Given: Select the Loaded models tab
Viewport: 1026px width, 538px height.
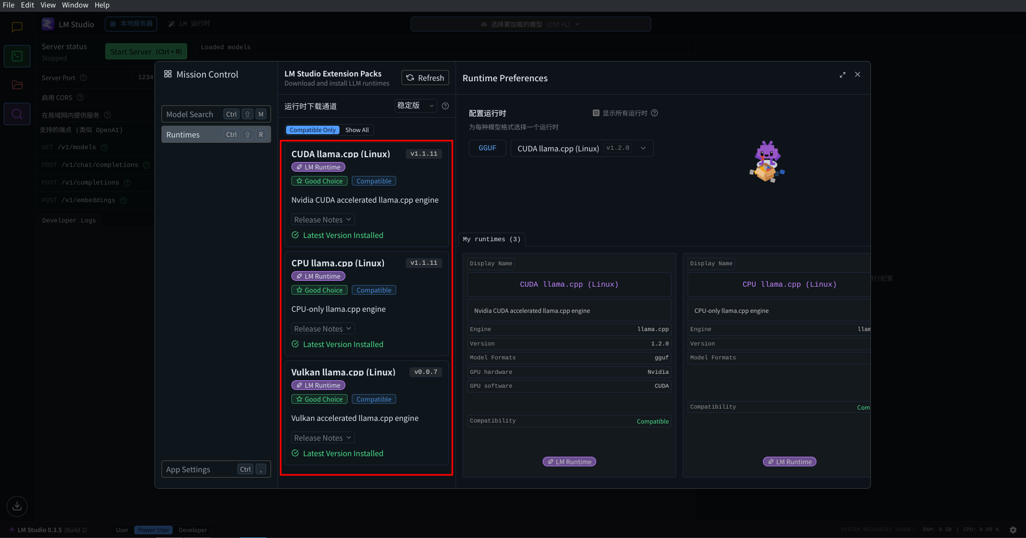Looking at the screenshot, I should (x=226, y=47).
